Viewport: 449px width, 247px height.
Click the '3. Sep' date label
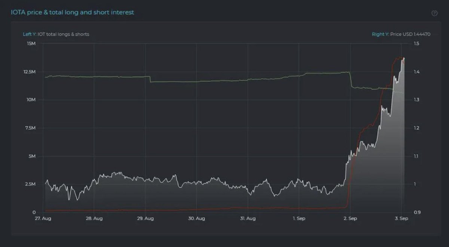tap(401, 219)
